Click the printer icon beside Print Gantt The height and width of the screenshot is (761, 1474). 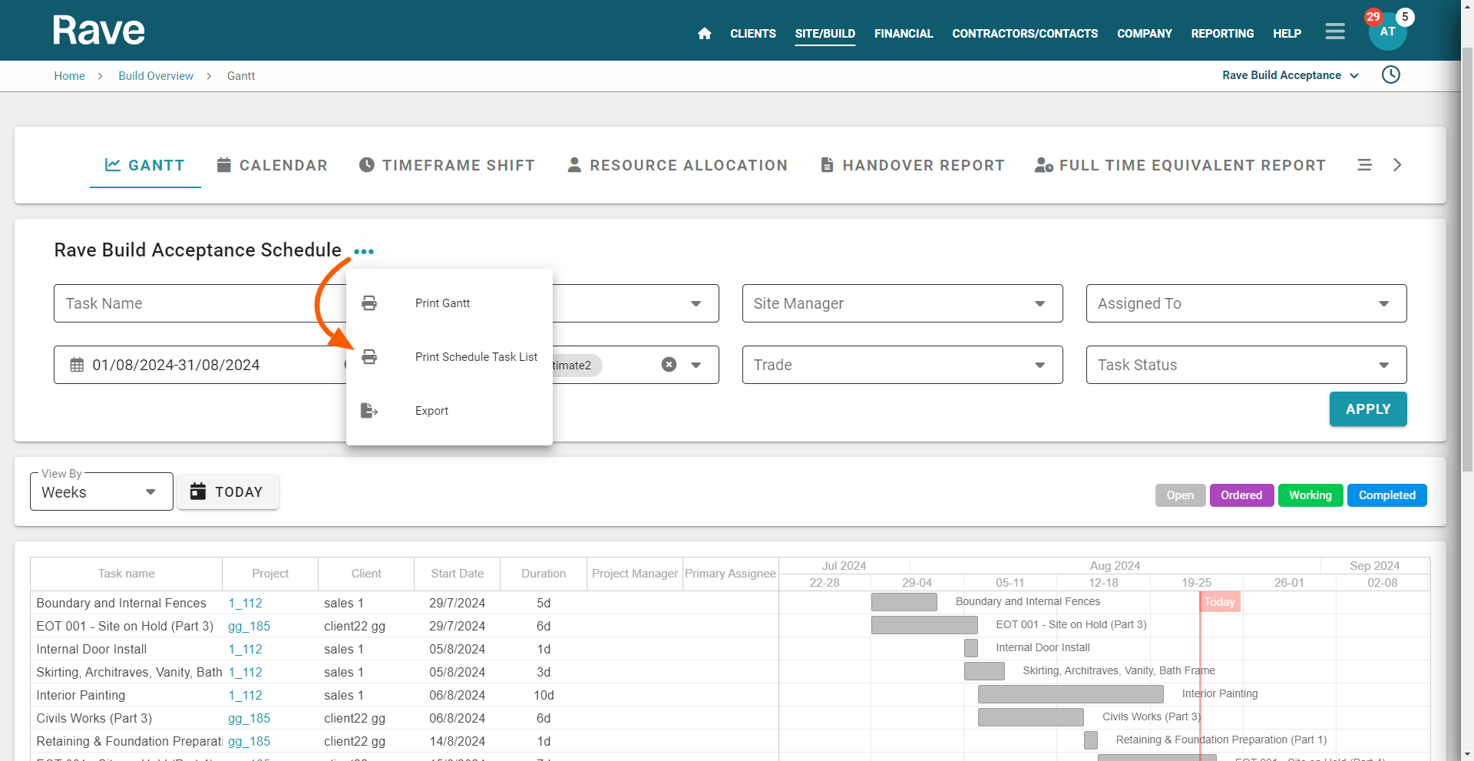[369, 303]
